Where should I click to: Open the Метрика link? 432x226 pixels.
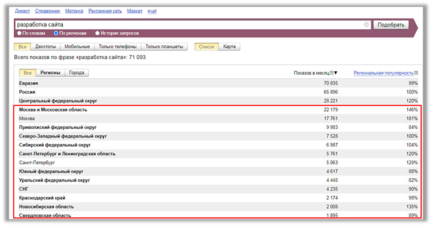point(74,11)
